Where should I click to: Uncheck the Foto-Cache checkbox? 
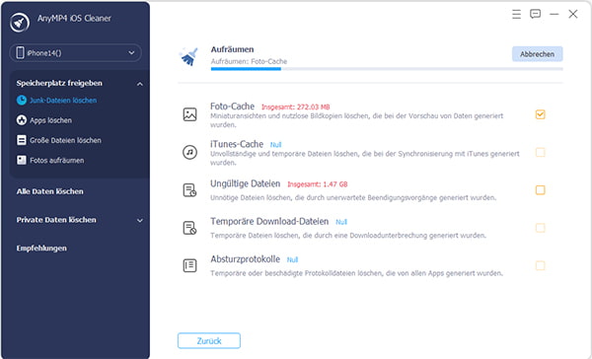541,114
